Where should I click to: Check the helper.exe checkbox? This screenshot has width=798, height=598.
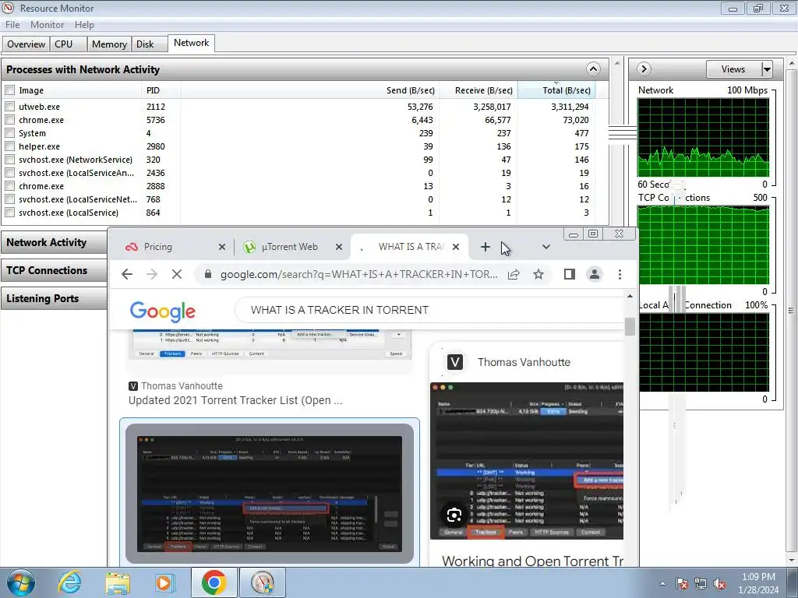pyautogui.click(x=9, y=146)
